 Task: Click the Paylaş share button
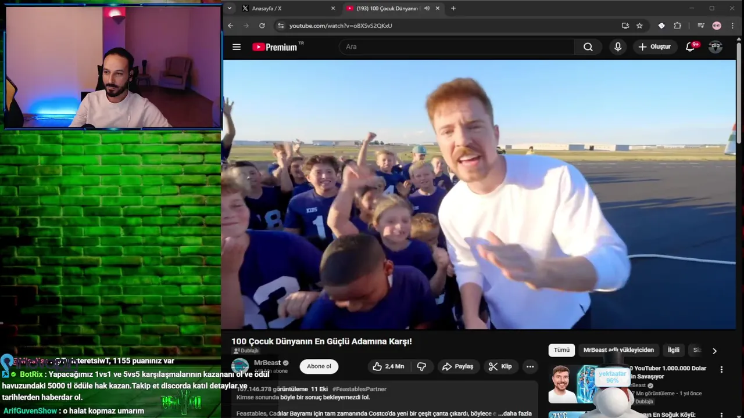click(457, 366)
